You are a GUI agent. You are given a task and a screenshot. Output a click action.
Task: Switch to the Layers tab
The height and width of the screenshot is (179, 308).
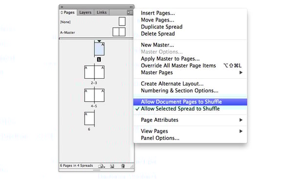85,12
